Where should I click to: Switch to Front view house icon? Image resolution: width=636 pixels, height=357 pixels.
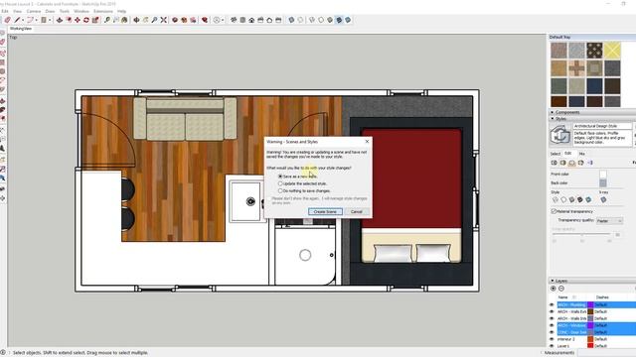(x=251, y=20)
